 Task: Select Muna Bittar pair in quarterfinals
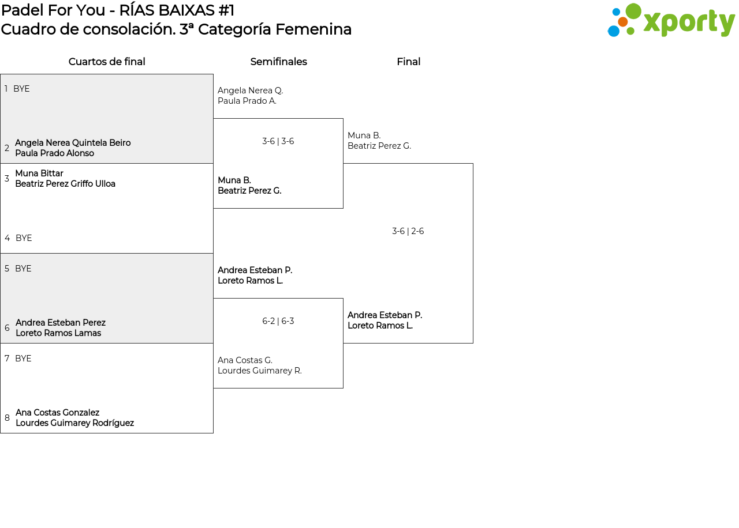(65, 179)
